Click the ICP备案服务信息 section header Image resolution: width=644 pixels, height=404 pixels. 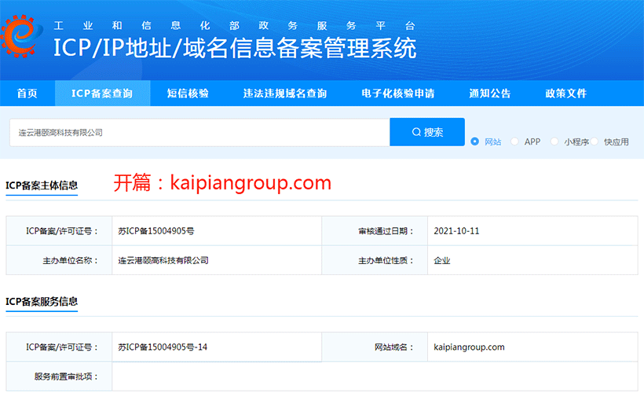pyautogui.click(x=42, y=302)
